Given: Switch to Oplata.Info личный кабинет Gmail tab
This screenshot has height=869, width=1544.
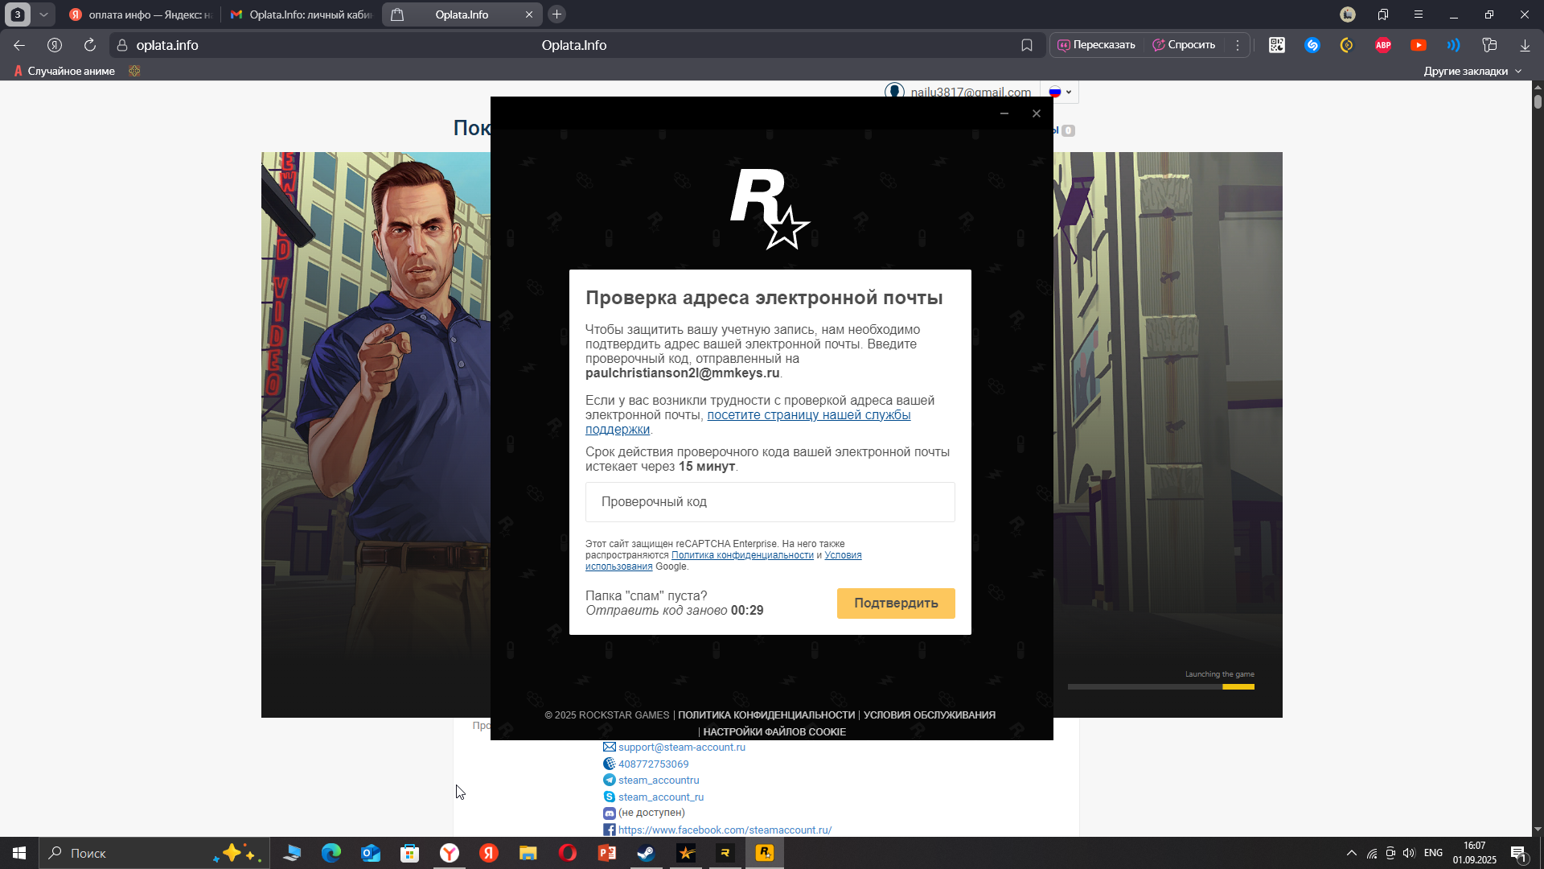Looking at the screenshot, I should click(301, 14).
